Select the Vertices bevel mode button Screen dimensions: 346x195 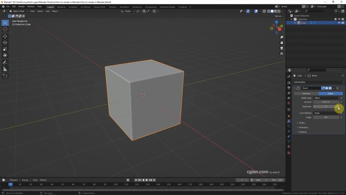[x=306, y=94]
